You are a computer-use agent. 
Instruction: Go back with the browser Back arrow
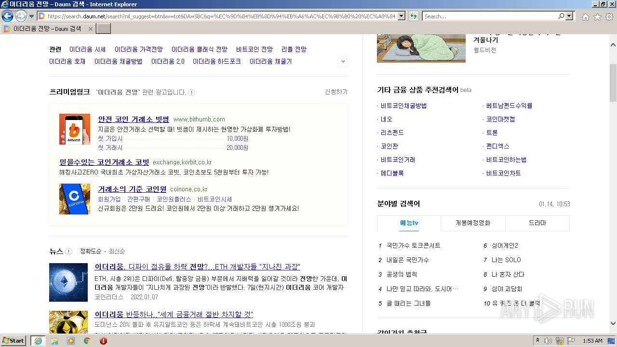(7, 16)
